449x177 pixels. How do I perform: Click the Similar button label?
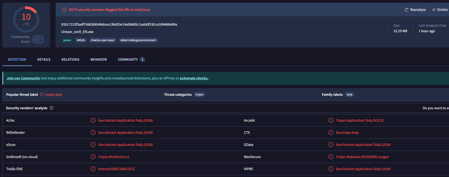[x=443, y=10]
